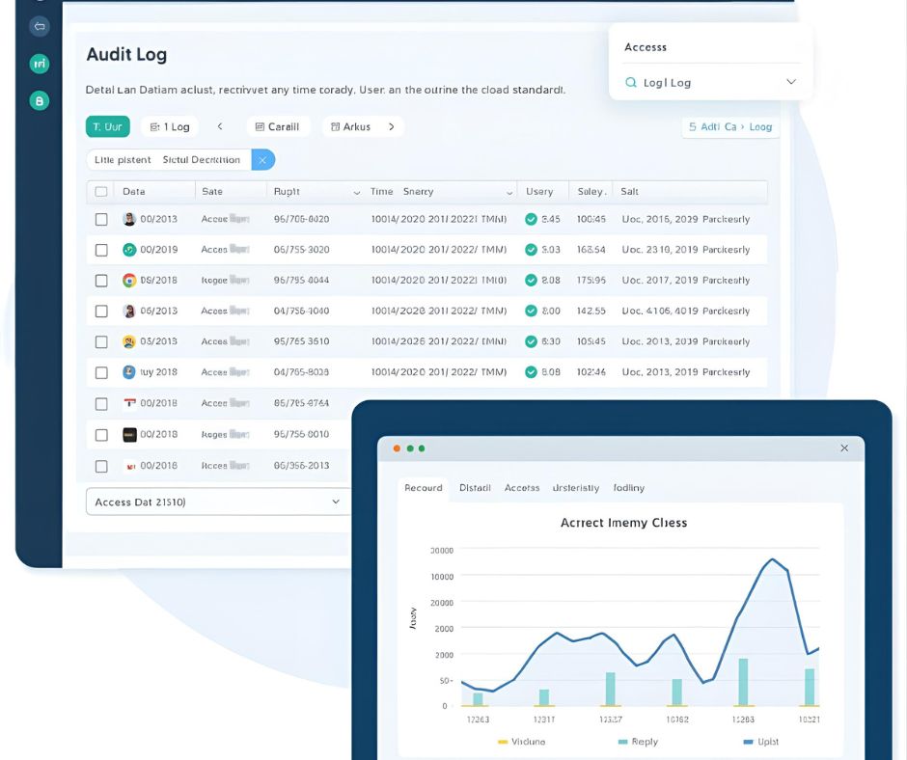Click the green lock icon in the sidebar
This screenshot has width=907, height=760.
tap(39, 100)
